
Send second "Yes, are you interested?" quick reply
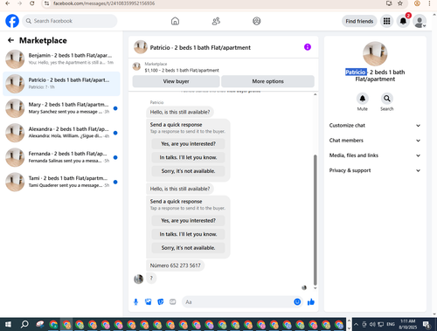pyautogui.click(x=188, y=221)
